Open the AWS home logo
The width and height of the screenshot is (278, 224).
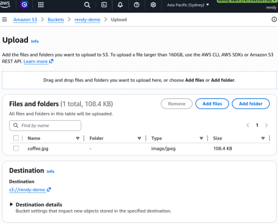(x=5, y=4)
